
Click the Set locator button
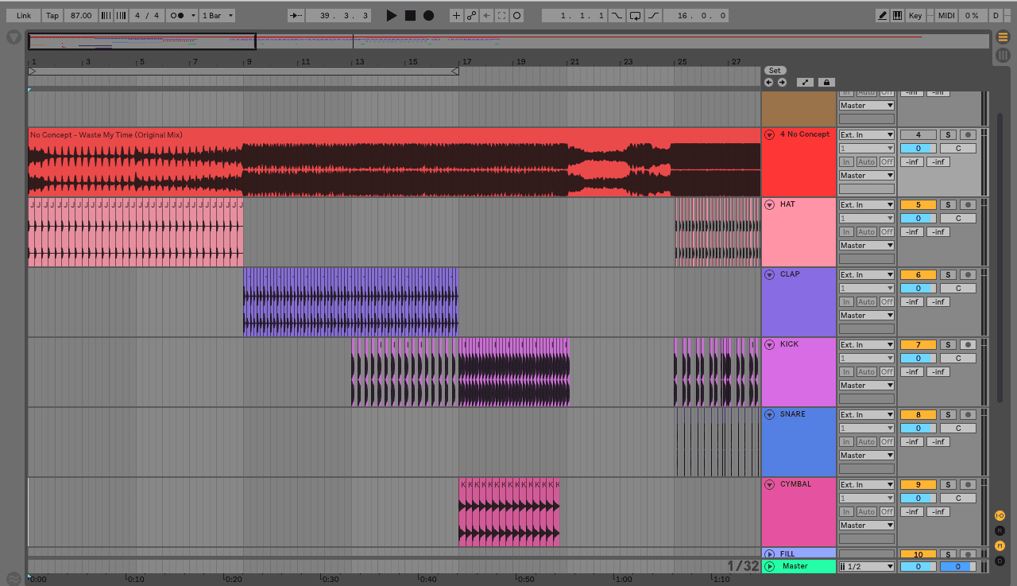pyautogui.click(x=775, y=71)
